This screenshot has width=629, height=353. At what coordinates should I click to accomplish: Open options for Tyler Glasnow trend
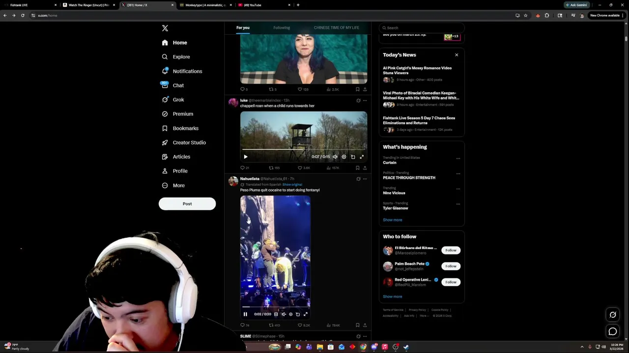[x=458, y=204]
